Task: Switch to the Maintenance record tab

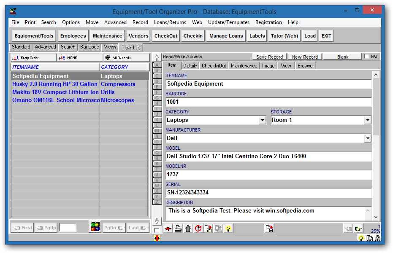Action: (x=244, y=66)
